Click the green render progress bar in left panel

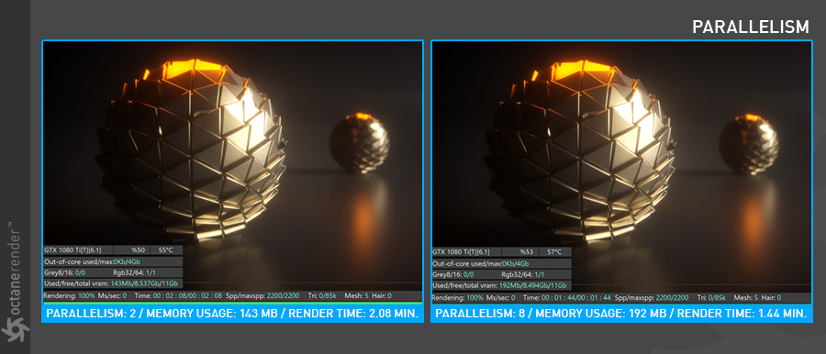(232, 304)
